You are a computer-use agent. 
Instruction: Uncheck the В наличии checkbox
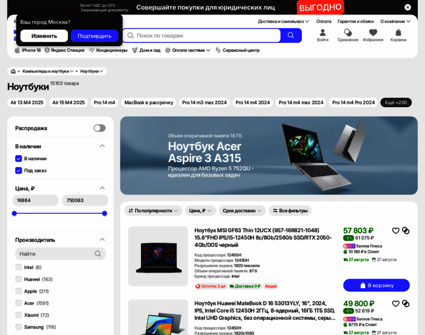[18, 159]
